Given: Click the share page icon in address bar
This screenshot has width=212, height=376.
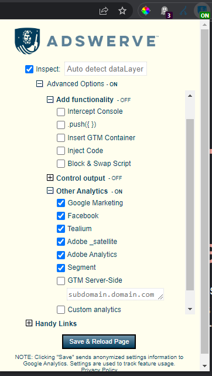Looking at the screenshot, I should pyautogui.click(x=104, y=11).
